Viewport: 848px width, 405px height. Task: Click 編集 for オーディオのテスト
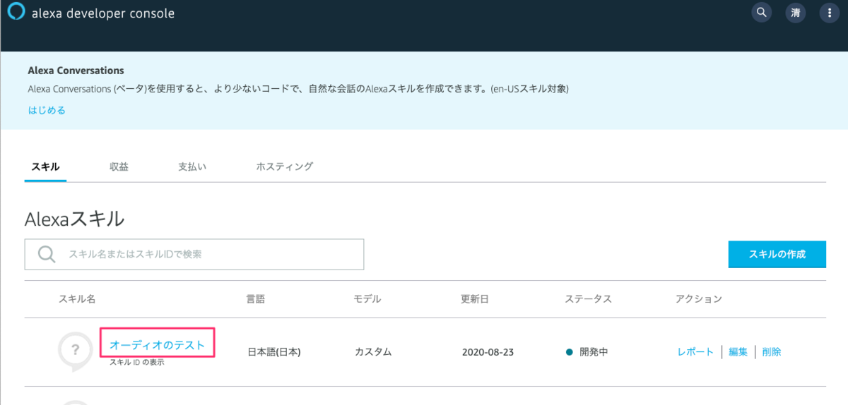pos(738,351)
